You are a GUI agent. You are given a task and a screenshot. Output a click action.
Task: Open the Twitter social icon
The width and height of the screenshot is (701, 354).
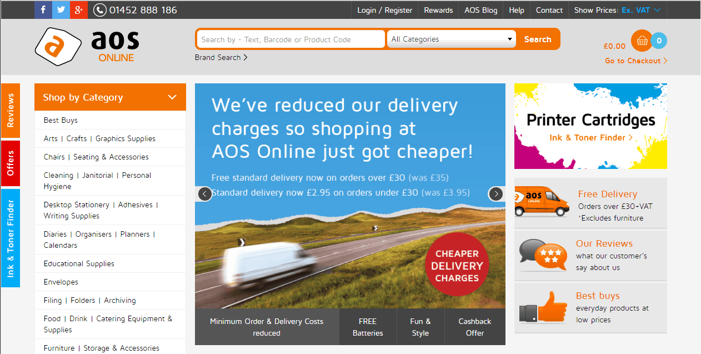[61, 9]
